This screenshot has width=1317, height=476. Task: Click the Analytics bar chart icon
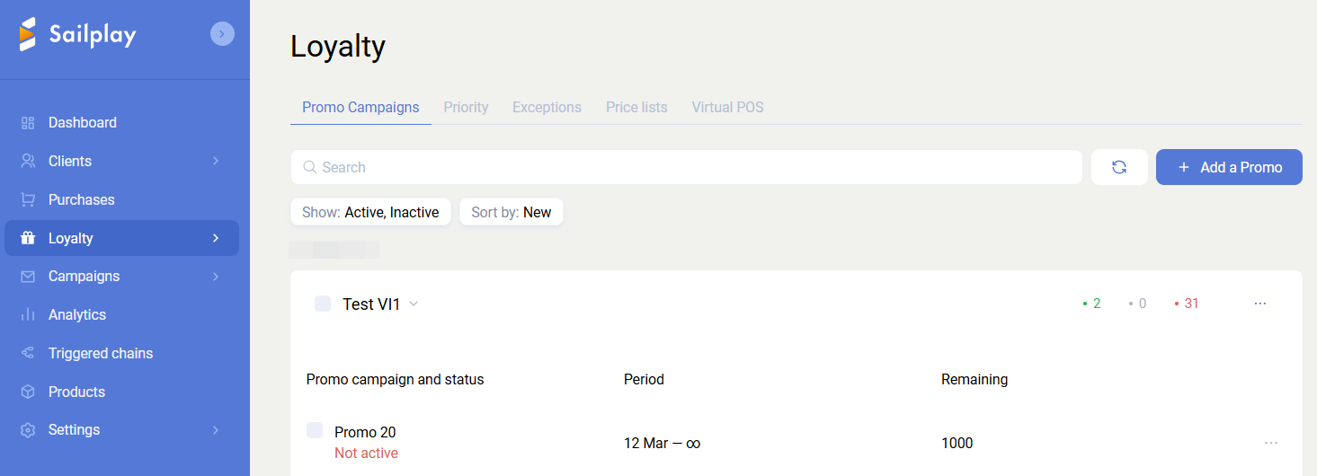tap(28, 315)
